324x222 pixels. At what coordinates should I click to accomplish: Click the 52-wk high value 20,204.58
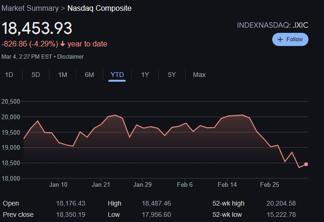(x=281, y=203)
